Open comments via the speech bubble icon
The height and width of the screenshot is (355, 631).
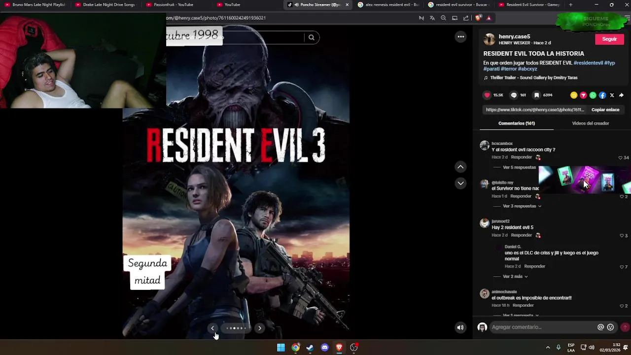point(514,95)
